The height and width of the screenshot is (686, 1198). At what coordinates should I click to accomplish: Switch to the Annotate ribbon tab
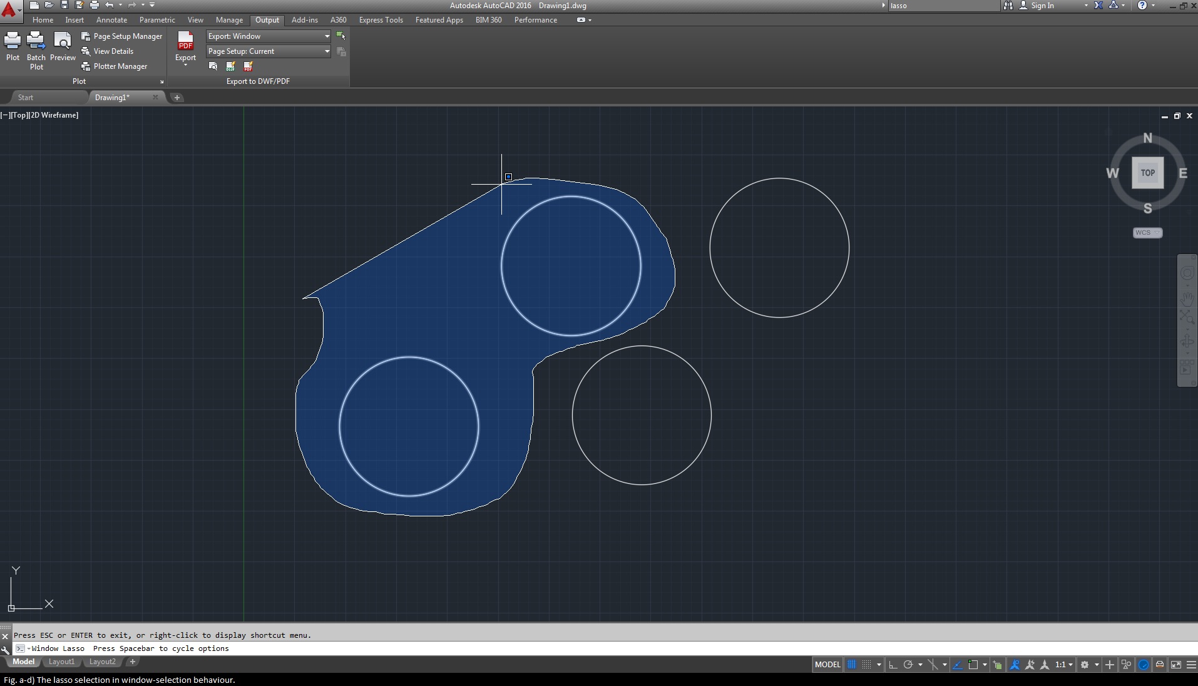(x=111, y=20)
